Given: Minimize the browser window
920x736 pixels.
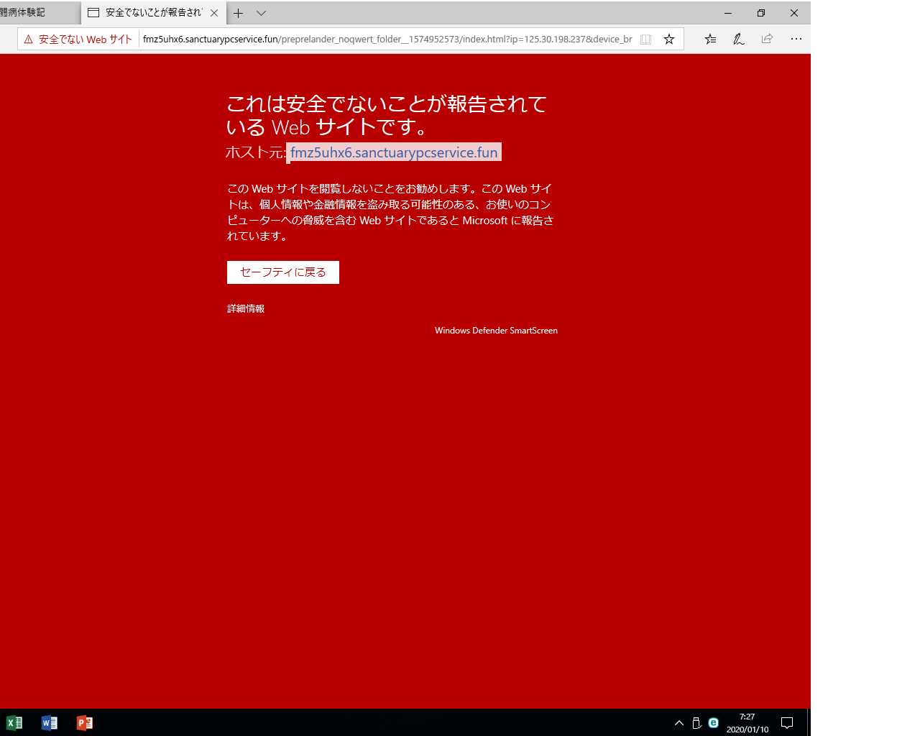Looking at the screenshot, I should [728, 13].
